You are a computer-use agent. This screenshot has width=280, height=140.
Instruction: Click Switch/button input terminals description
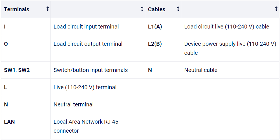coord(91,70)
